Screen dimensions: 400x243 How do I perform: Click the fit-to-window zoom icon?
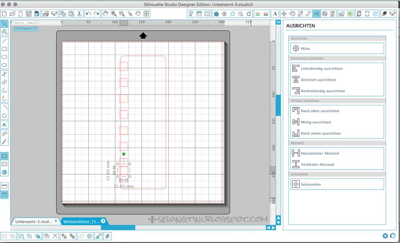coord(146,14)
